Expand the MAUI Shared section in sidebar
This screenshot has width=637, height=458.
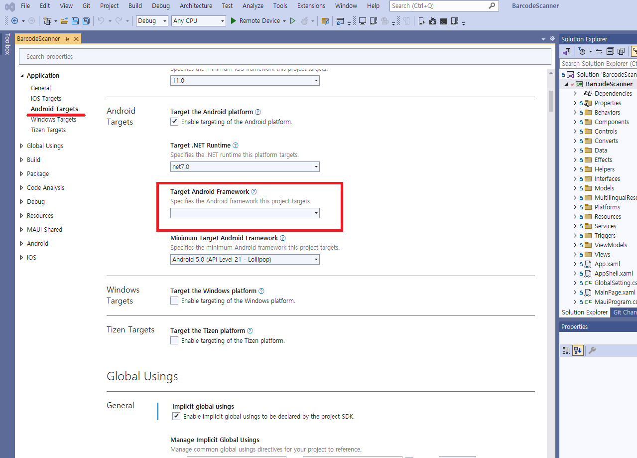pos(21,230)
